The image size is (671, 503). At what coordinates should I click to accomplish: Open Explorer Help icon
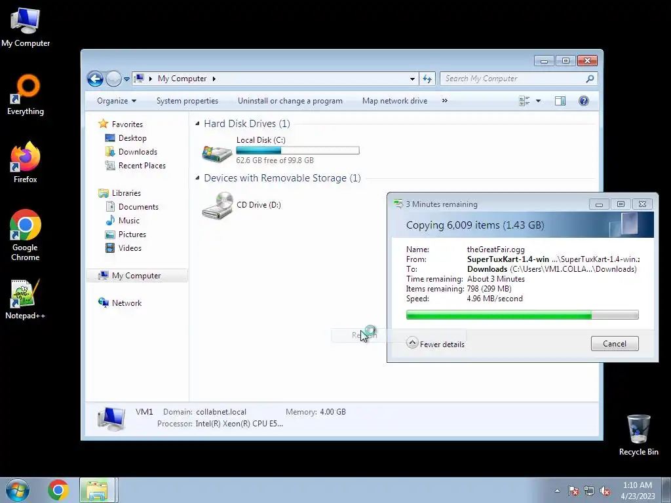tap(584, 101)
